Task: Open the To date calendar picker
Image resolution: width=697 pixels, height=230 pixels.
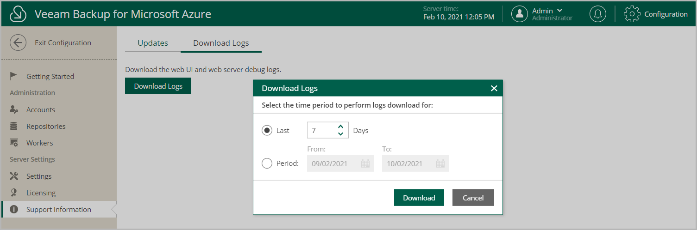Action: 440,163
